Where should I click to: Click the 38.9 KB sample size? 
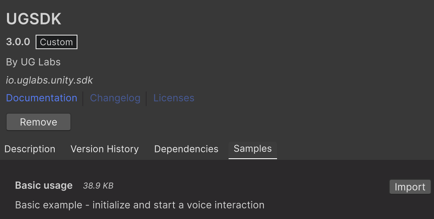tap(98, 186)
